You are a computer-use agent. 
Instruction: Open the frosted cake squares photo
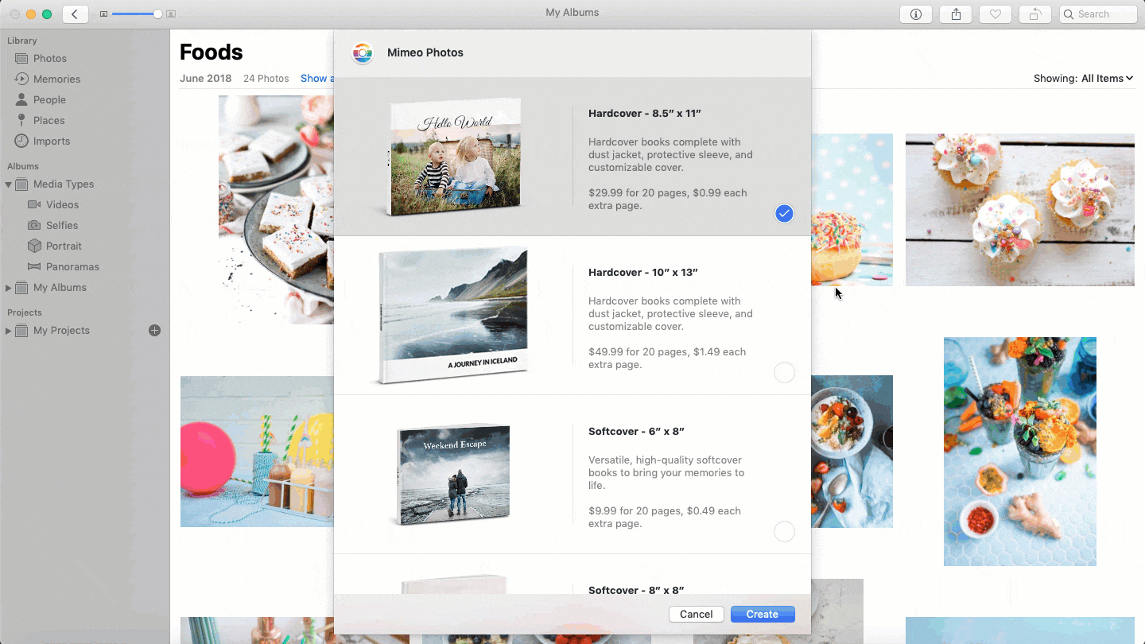[276, 210]
